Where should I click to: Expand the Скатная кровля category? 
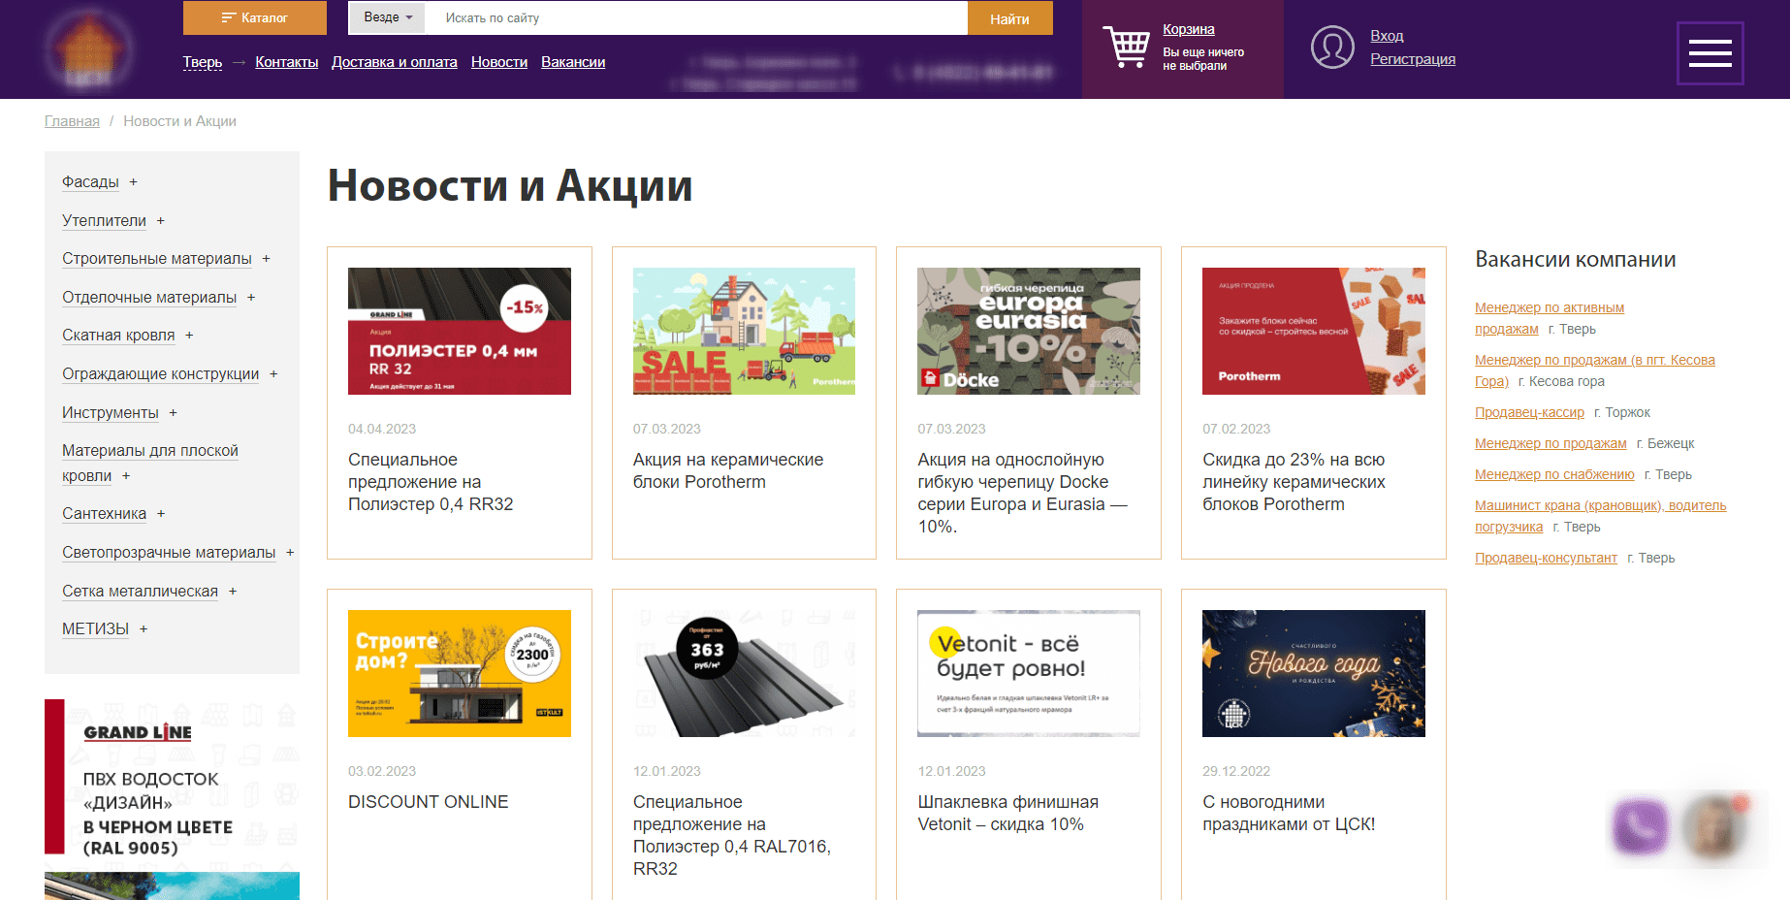tap(189, 336)
